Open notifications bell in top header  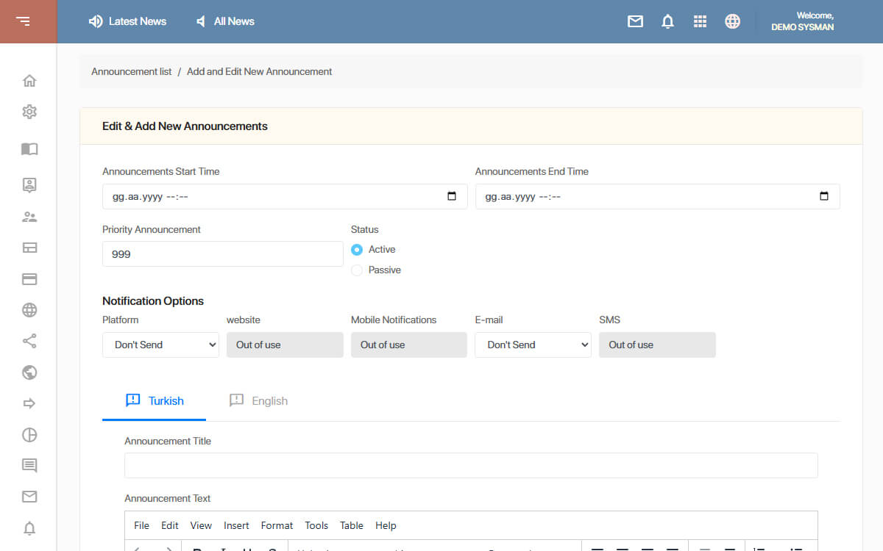667,21
